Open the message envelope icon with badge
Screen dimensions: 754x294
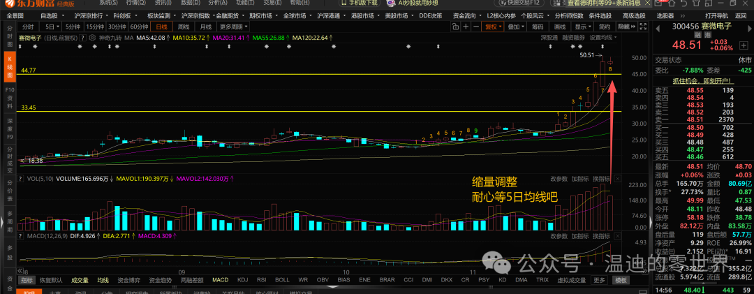click(659, 3)
